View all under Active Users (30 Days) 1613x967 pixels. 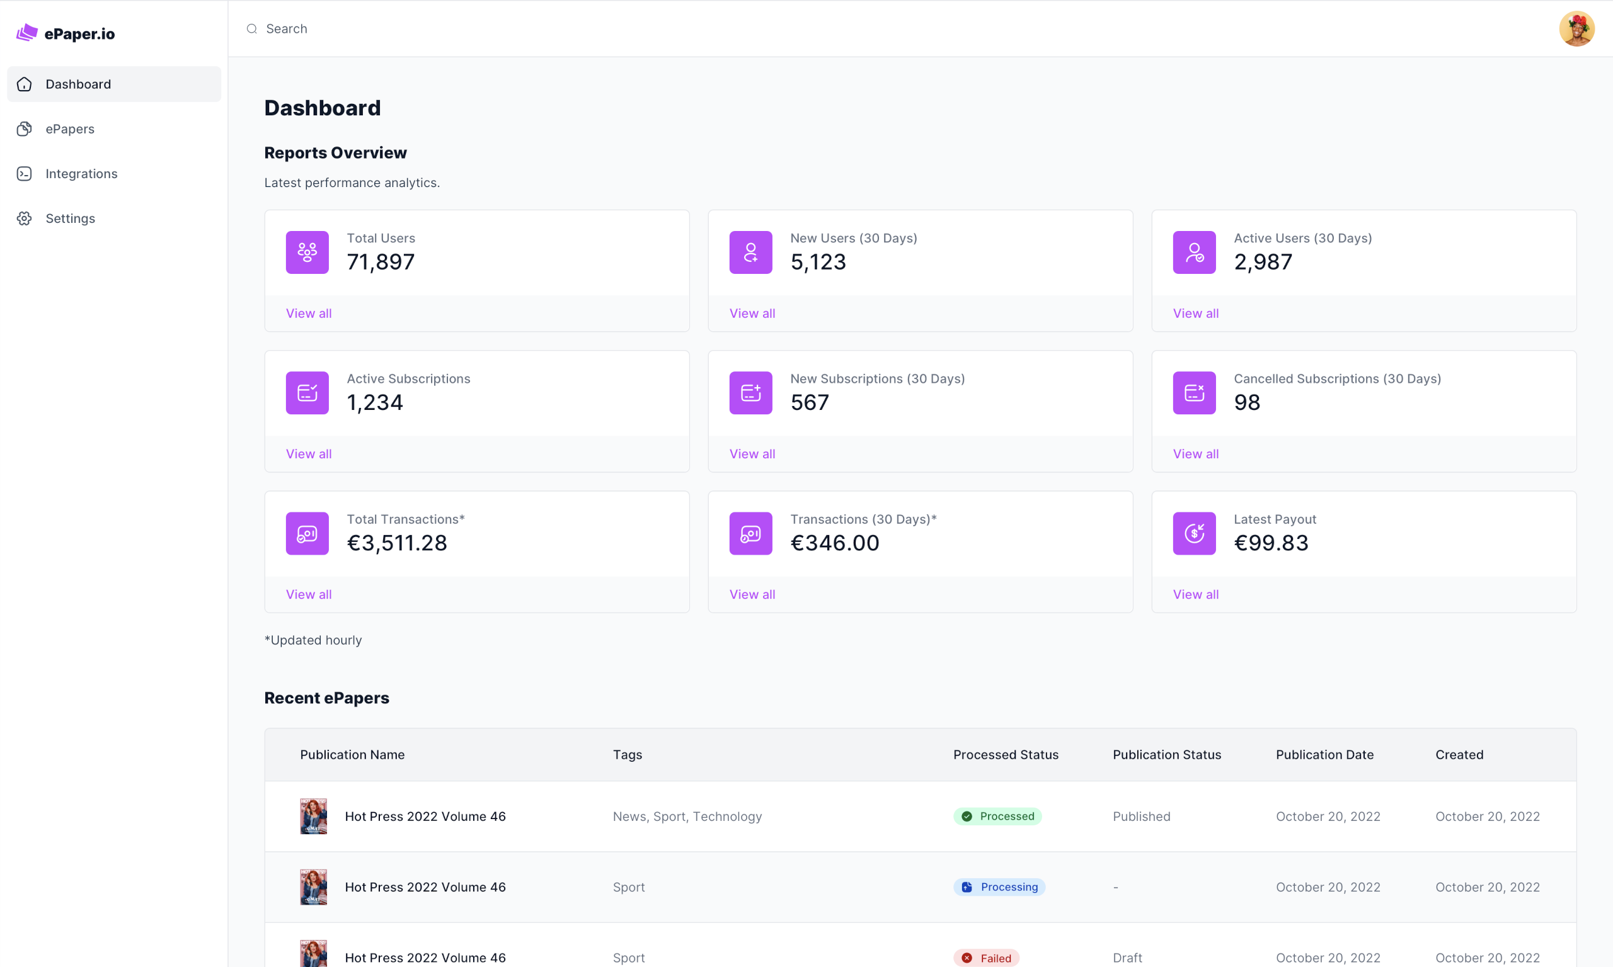[x=1195, y=314]
